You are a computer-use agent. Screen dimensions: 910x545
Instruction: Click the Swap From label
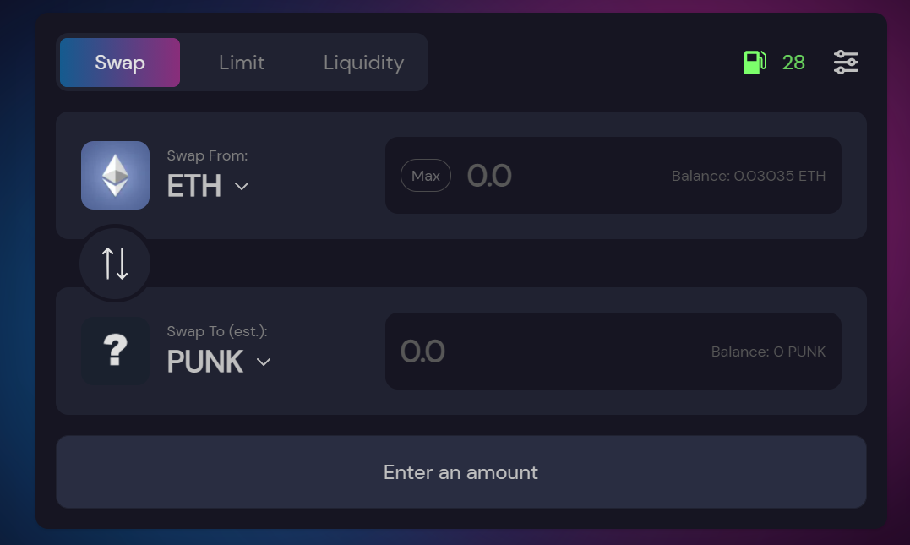click(x=207, y=155)
